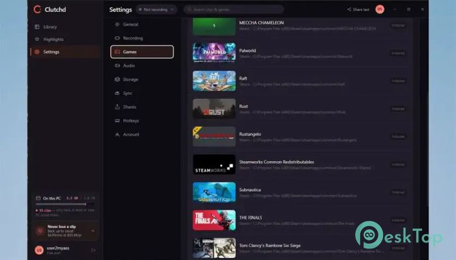Go to Settings in the sidebar
This screenshot has height=260, width=456.
pyautogui.click(x=65, y=51)
